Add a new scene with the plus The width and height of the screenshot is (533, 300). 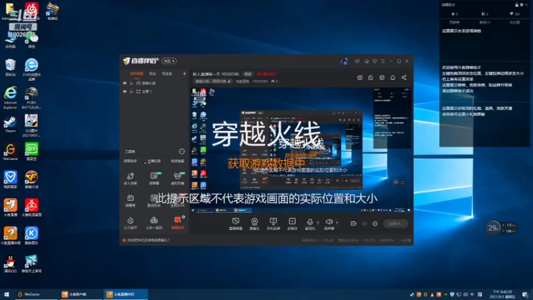185,73
